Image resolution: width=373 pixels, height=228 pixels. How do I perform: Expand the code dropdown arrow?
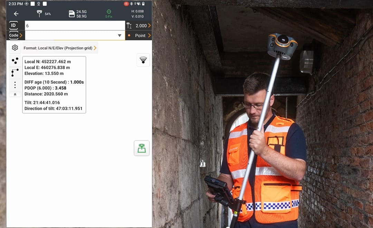click(119, 36)
